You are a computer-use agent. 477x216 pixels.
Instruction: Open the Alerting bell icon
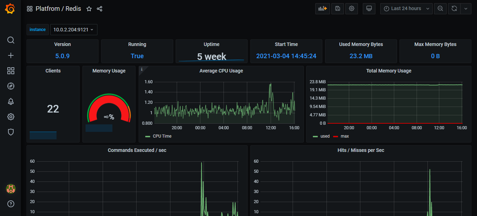point(11,101)
